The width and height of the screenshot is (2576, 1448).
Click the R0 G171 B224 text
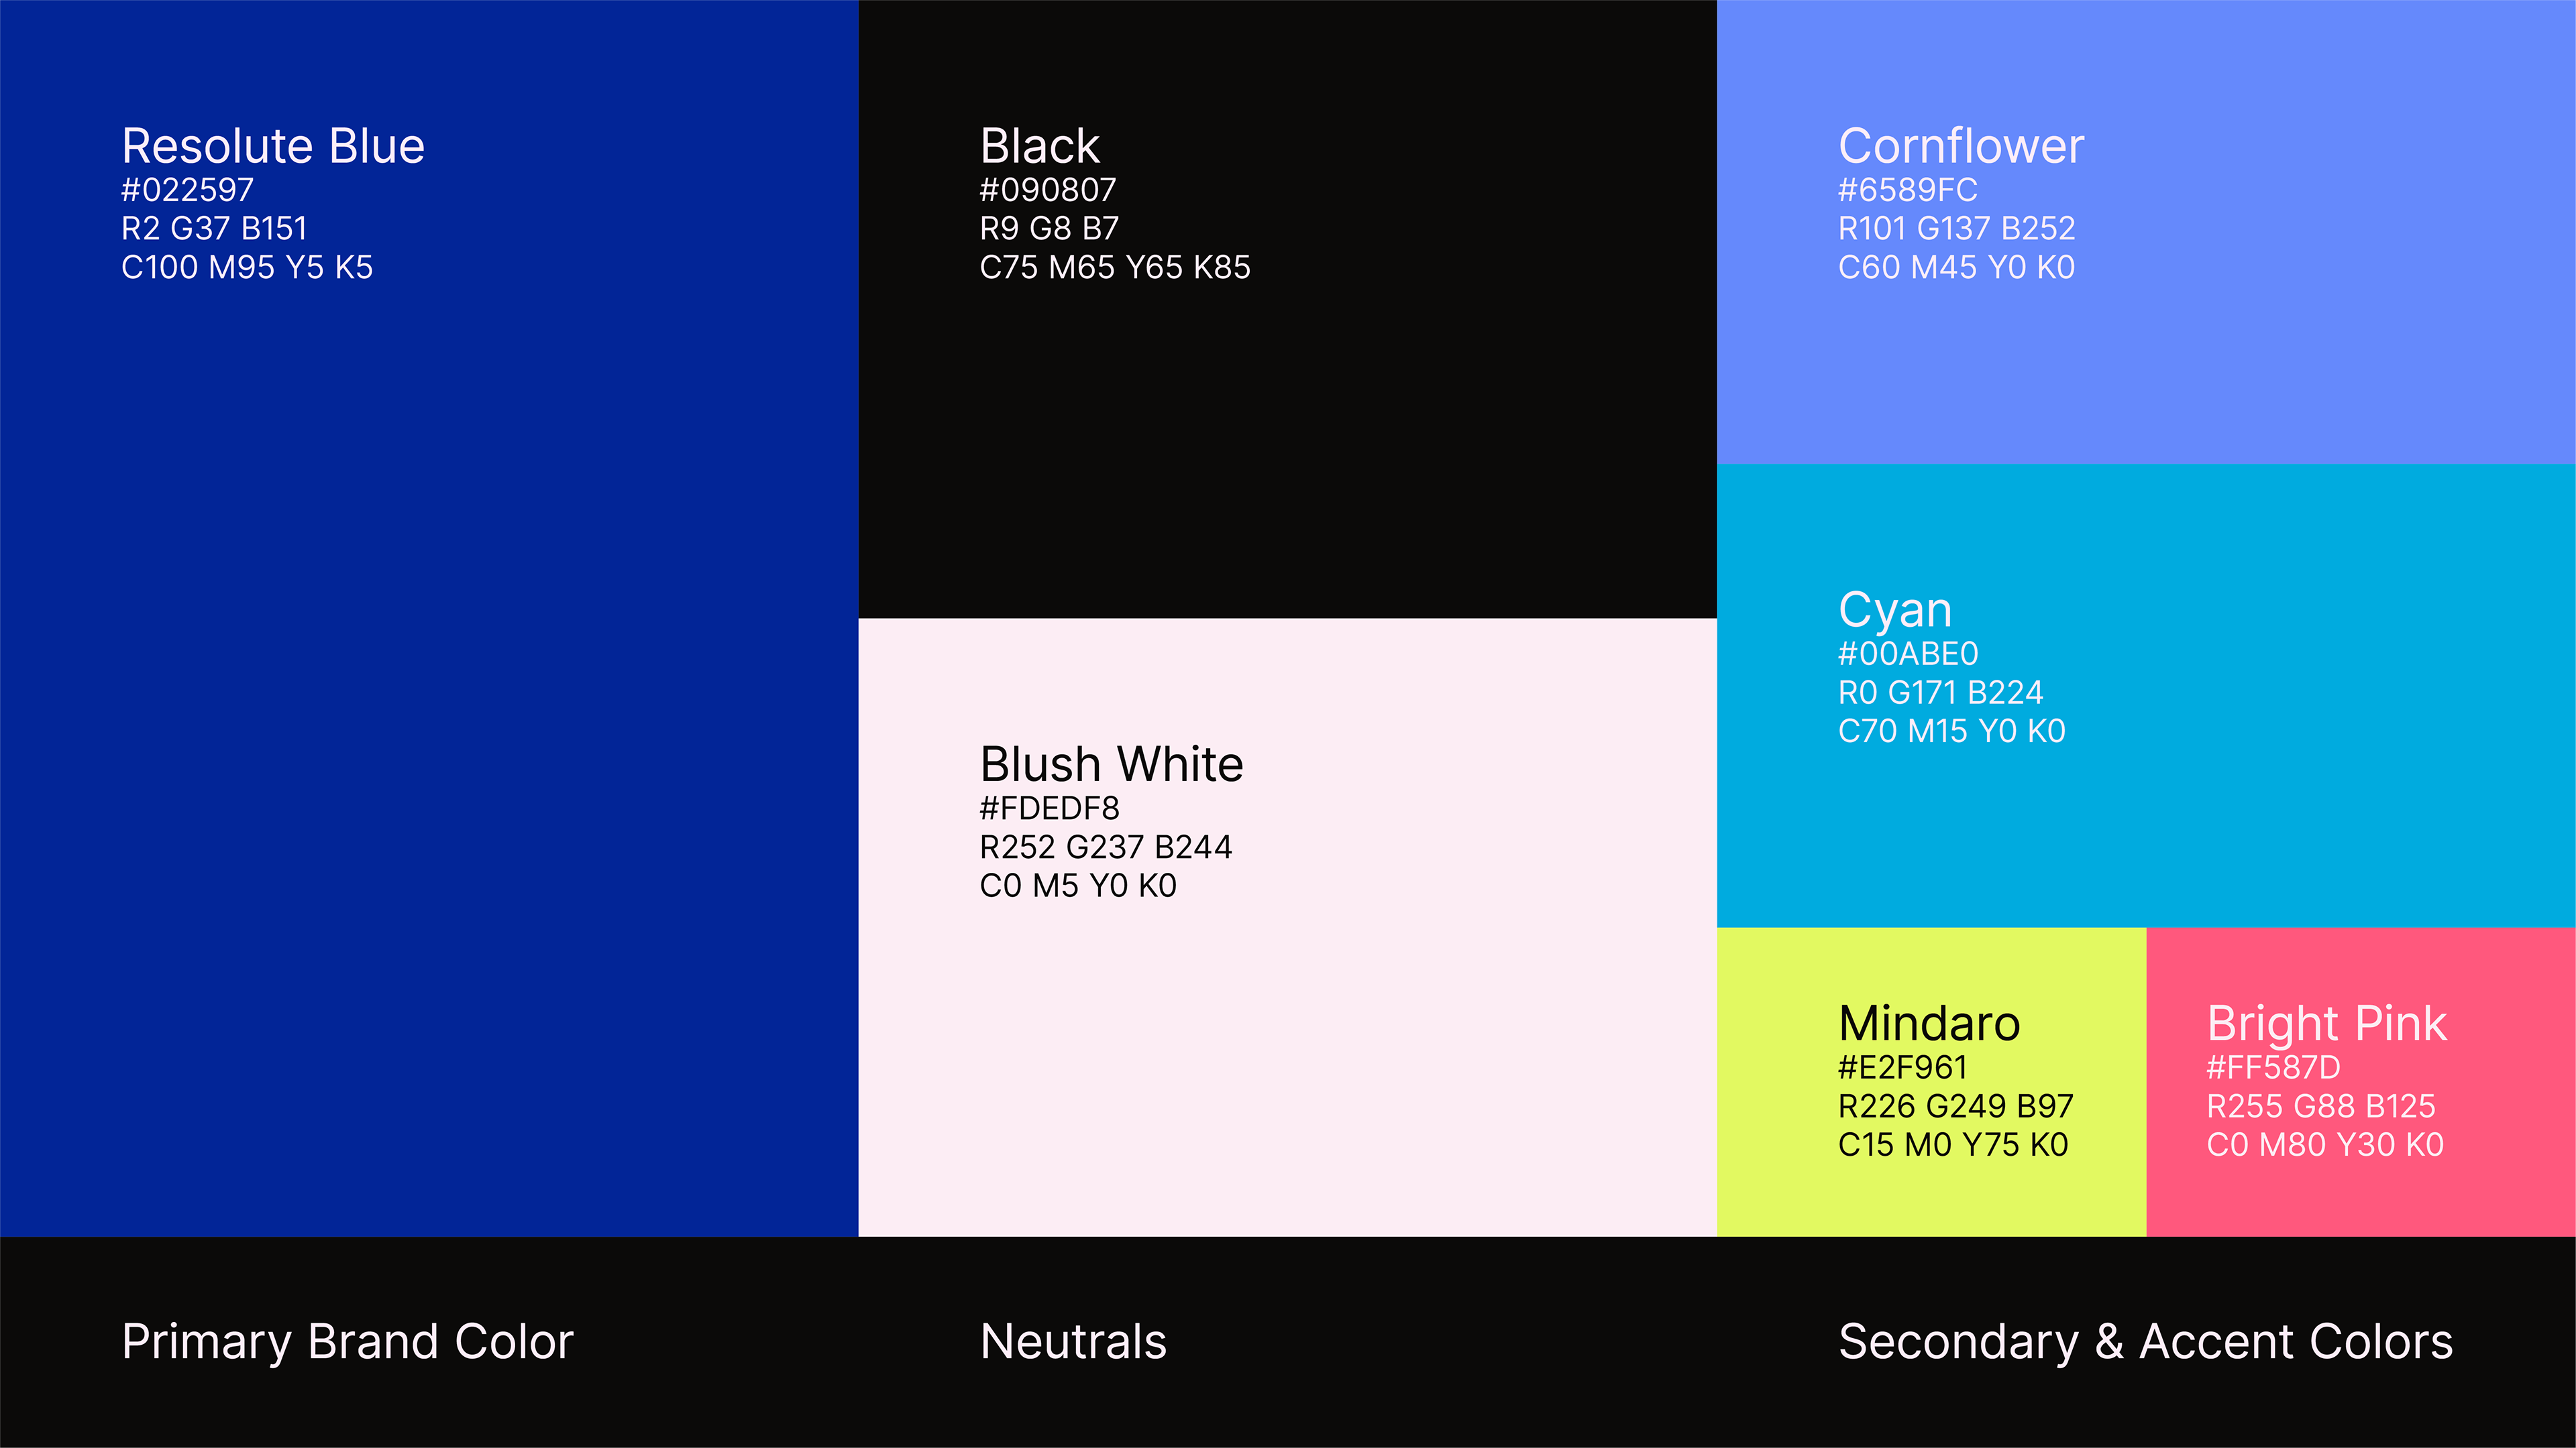coord(1940,692)
